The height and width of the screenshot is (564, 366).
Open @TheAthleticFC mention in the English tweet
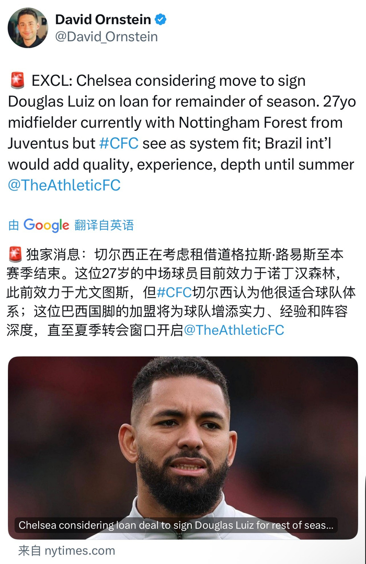coord(64,185)
